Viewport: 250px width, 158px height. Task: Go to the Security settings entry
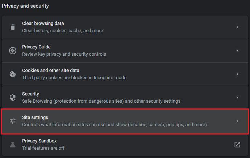click(x=125, y=98)
